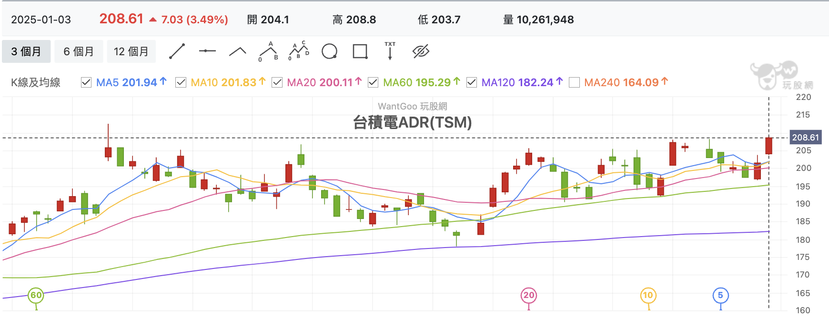Click the last red candlestick on chart
This screenshot has width=829, height=318.
[x=768, y=146]
